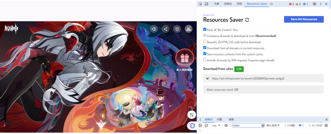
Task: Click the white emblem at page bottom
Action: 101,125
